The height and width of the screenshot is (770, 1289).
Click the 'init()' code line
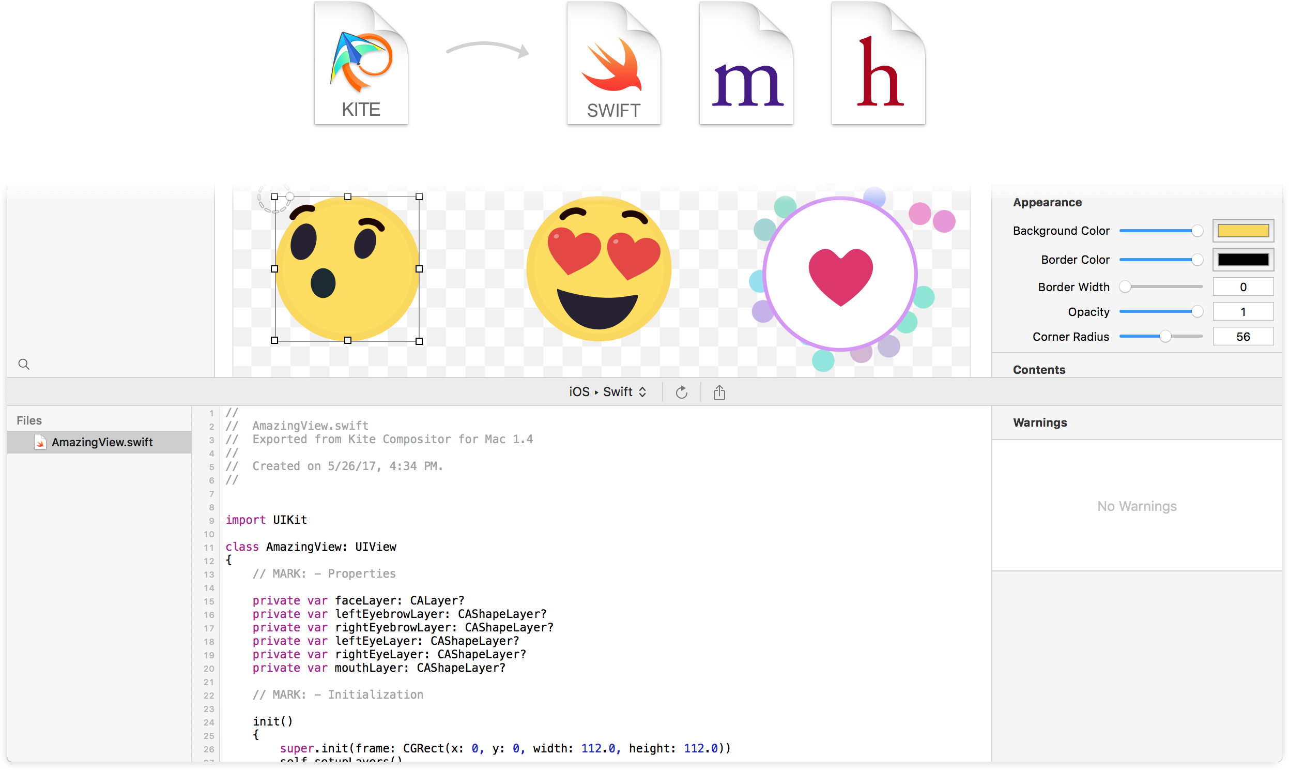(x=273, y=722)
